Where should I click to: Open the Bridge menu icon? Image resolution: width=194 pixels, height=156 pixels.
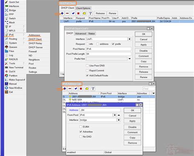(x=7, y=10)
